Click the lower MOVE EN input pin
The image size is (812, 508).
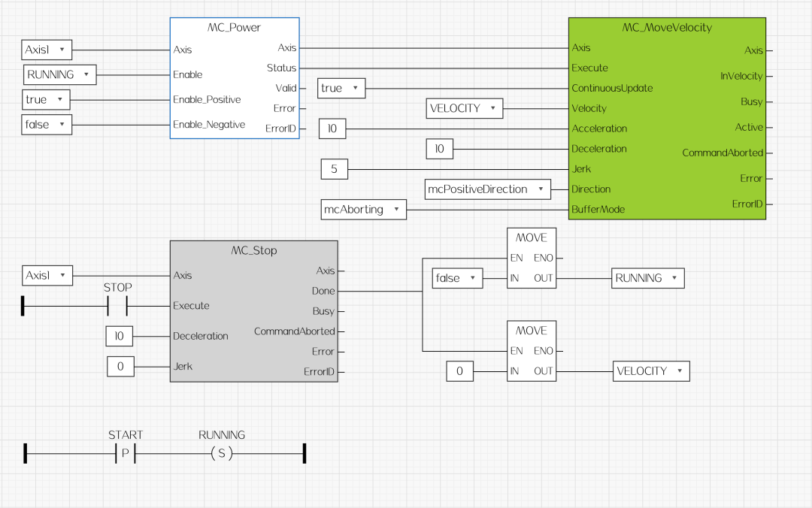517,351
